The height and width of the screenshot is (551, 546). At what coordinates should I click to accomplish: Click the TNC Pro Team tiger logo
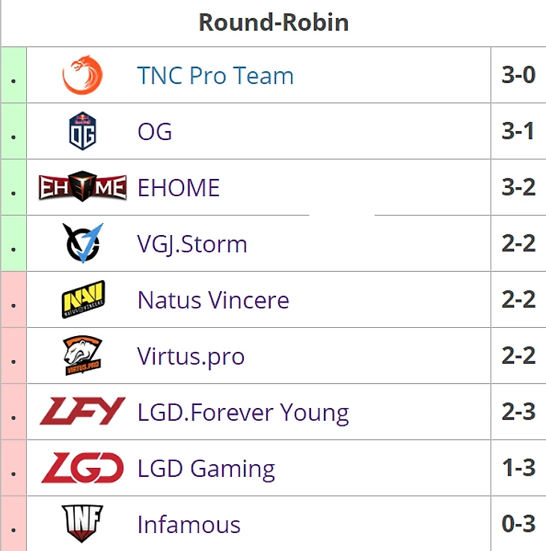click(x=82, y=75)
